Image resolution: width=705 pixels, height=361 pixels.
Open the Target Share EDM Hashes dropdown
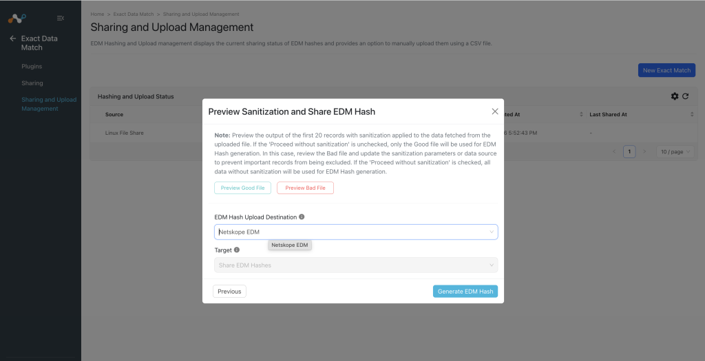tap(356, 265)
